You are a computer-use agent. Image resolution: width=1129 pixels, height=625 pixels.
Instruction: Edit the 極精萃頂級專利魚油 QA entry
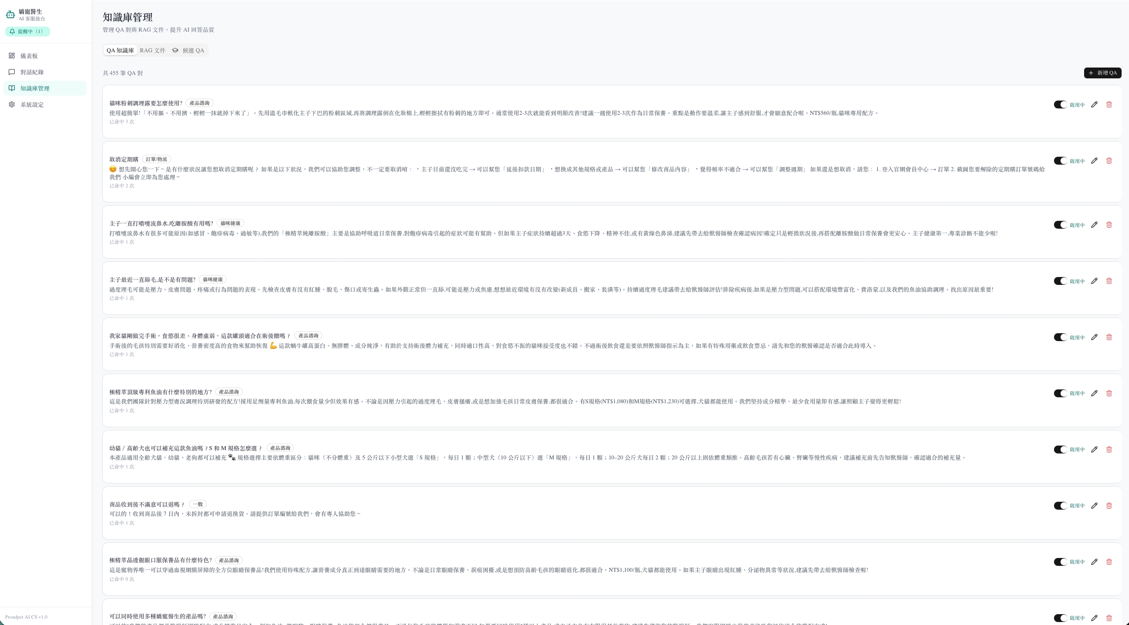click(x=1094, y=393)
